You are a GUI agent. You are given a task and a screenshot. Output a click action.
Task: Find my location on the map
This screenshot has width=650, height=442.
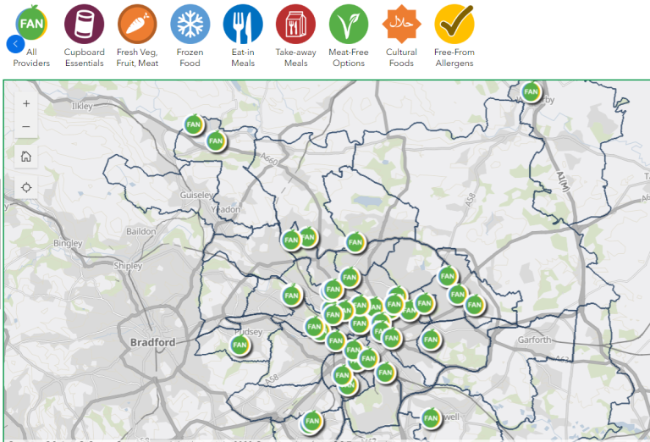pyautogui.click(x=26, y=187)
